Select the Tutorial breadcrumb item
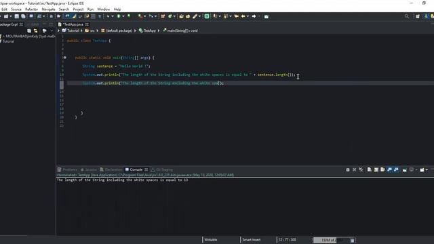Image resolution: width=434 pixels, height=244 pixels. pos(71,30)
